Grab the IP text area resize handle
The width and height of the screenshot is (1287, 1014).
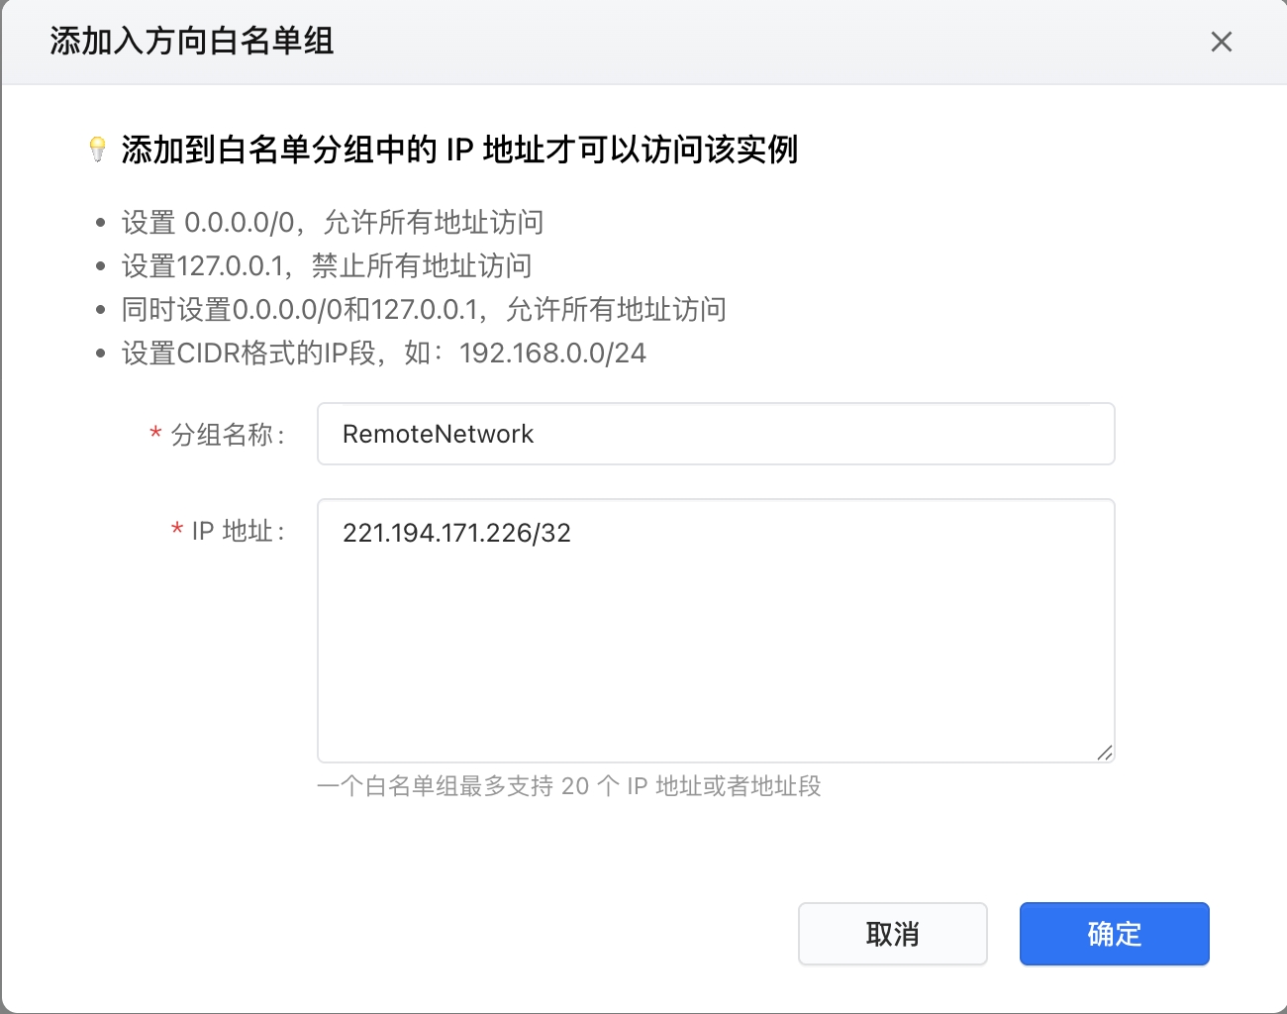[x=1105, y=753]
